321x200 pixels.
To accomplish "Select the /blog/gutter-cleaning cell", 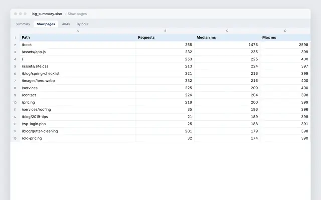I will [x=78, y=131].
